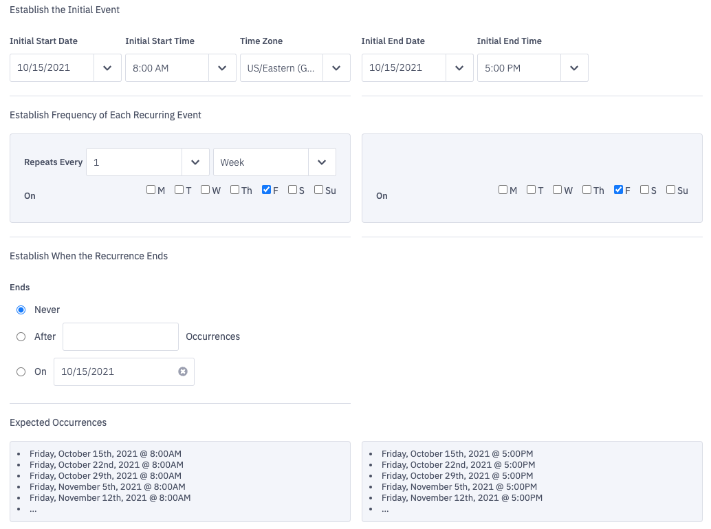Check the M checkbox in left panel
Viewport: 711px width, 529px height.
click(x=151, y=190)
